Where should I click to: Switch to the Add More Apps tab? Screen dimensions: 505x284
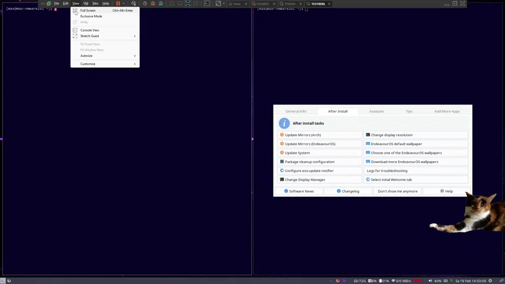point(447,111)
